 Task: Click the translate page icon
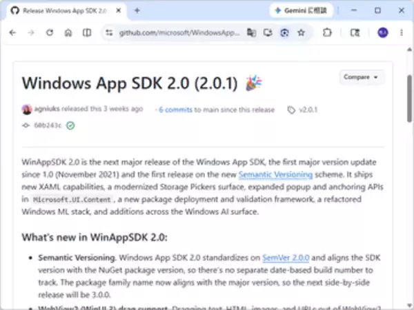[x=251, y=32]
